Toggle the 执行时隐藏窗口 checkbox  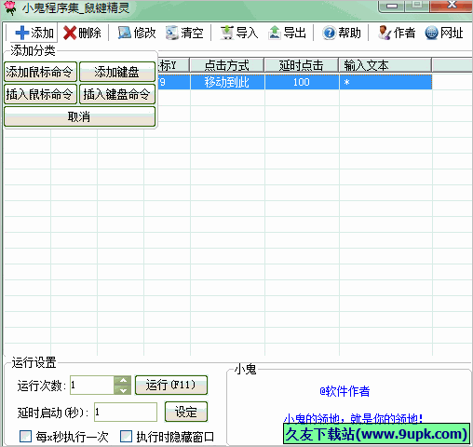(x=126, y=436)
